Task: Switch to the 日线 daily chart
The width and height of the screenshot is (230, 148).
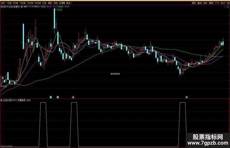Action: point(44,3)
